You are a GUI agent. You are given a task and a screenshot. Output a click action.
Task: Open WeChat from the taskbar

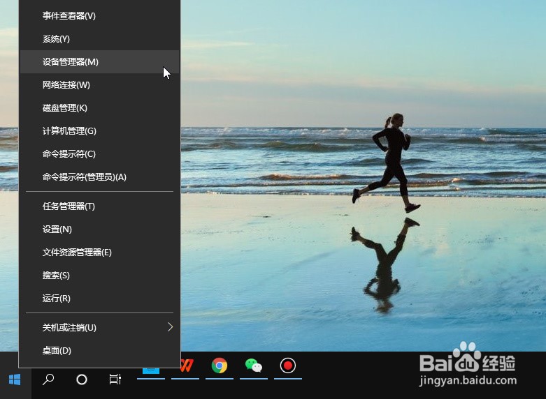click(254, 366)
